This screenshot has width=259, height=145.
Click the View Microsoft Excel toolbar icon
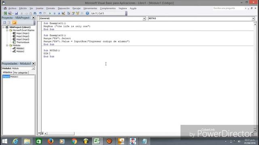(x=5, y=13)
